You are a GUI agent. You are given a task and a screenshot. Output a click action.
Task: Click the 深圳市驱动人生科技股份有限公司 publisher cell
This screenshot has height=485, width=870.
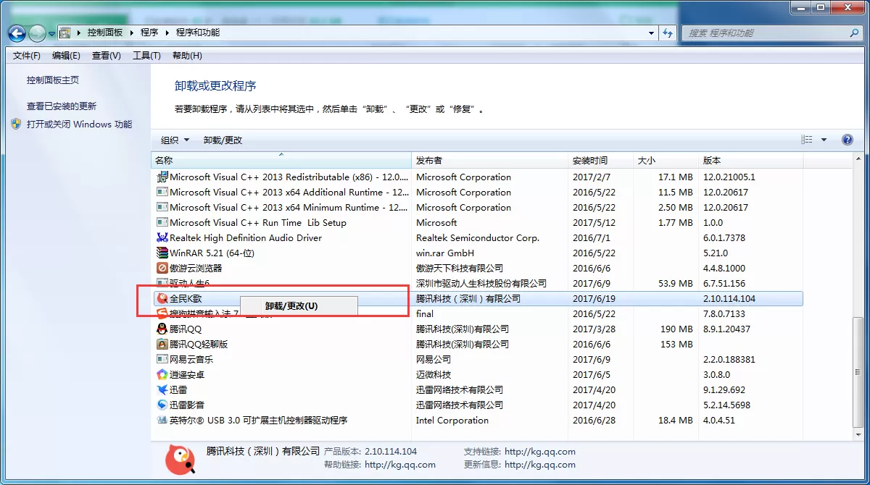tap(481, 283)
